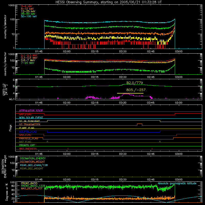The image size is (205, 205).
Task: Select the yellow 12-25 keV legend label
Action: pyautogui.click(x=28, y=11)
